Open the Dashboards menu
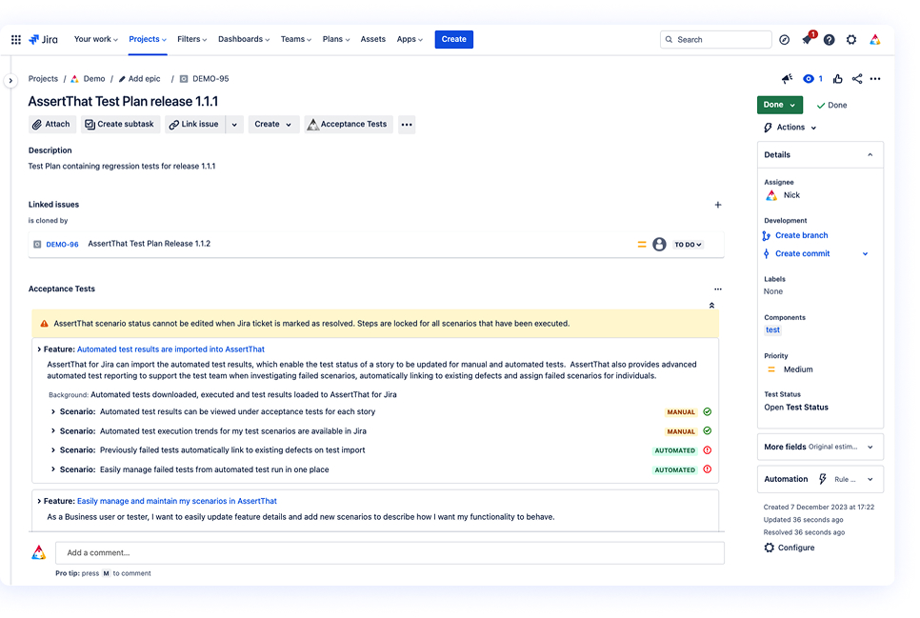 (x=243, y=39)
